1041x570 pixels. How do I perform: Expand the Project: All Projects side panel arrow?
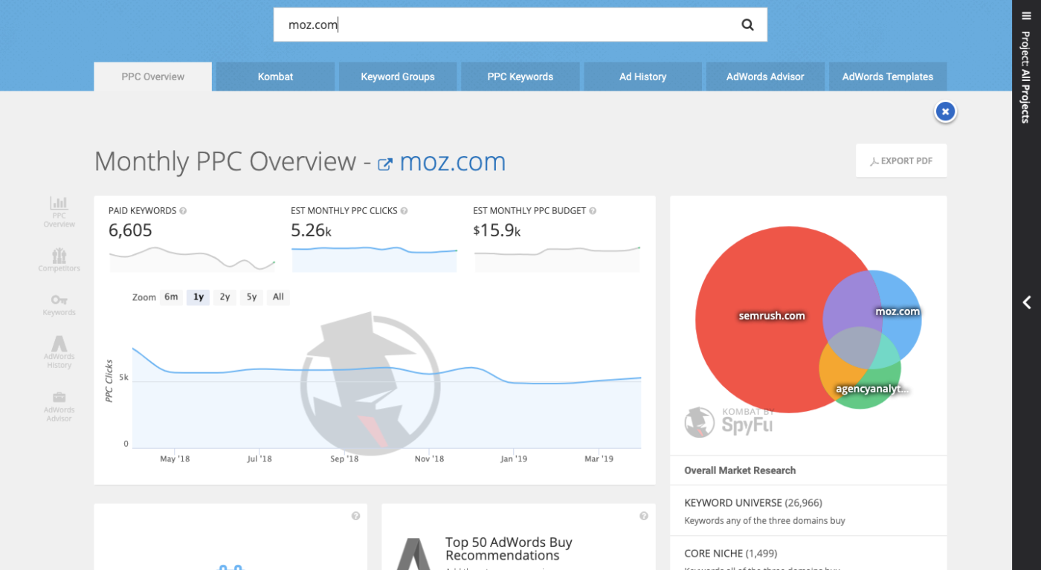pyautogui.click(x=1026, y=302)
